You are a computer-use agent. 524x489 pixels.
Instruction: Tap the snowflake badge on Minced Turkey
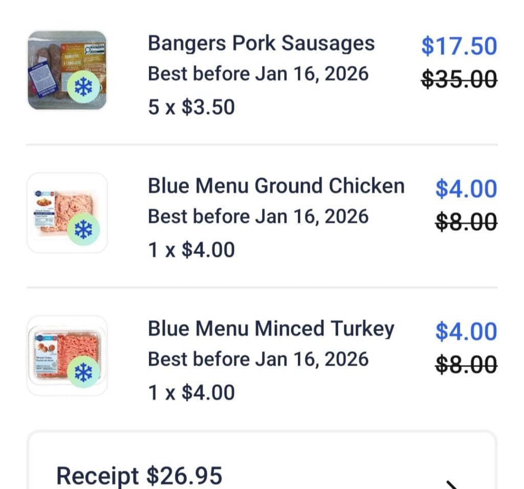point(82,373)
